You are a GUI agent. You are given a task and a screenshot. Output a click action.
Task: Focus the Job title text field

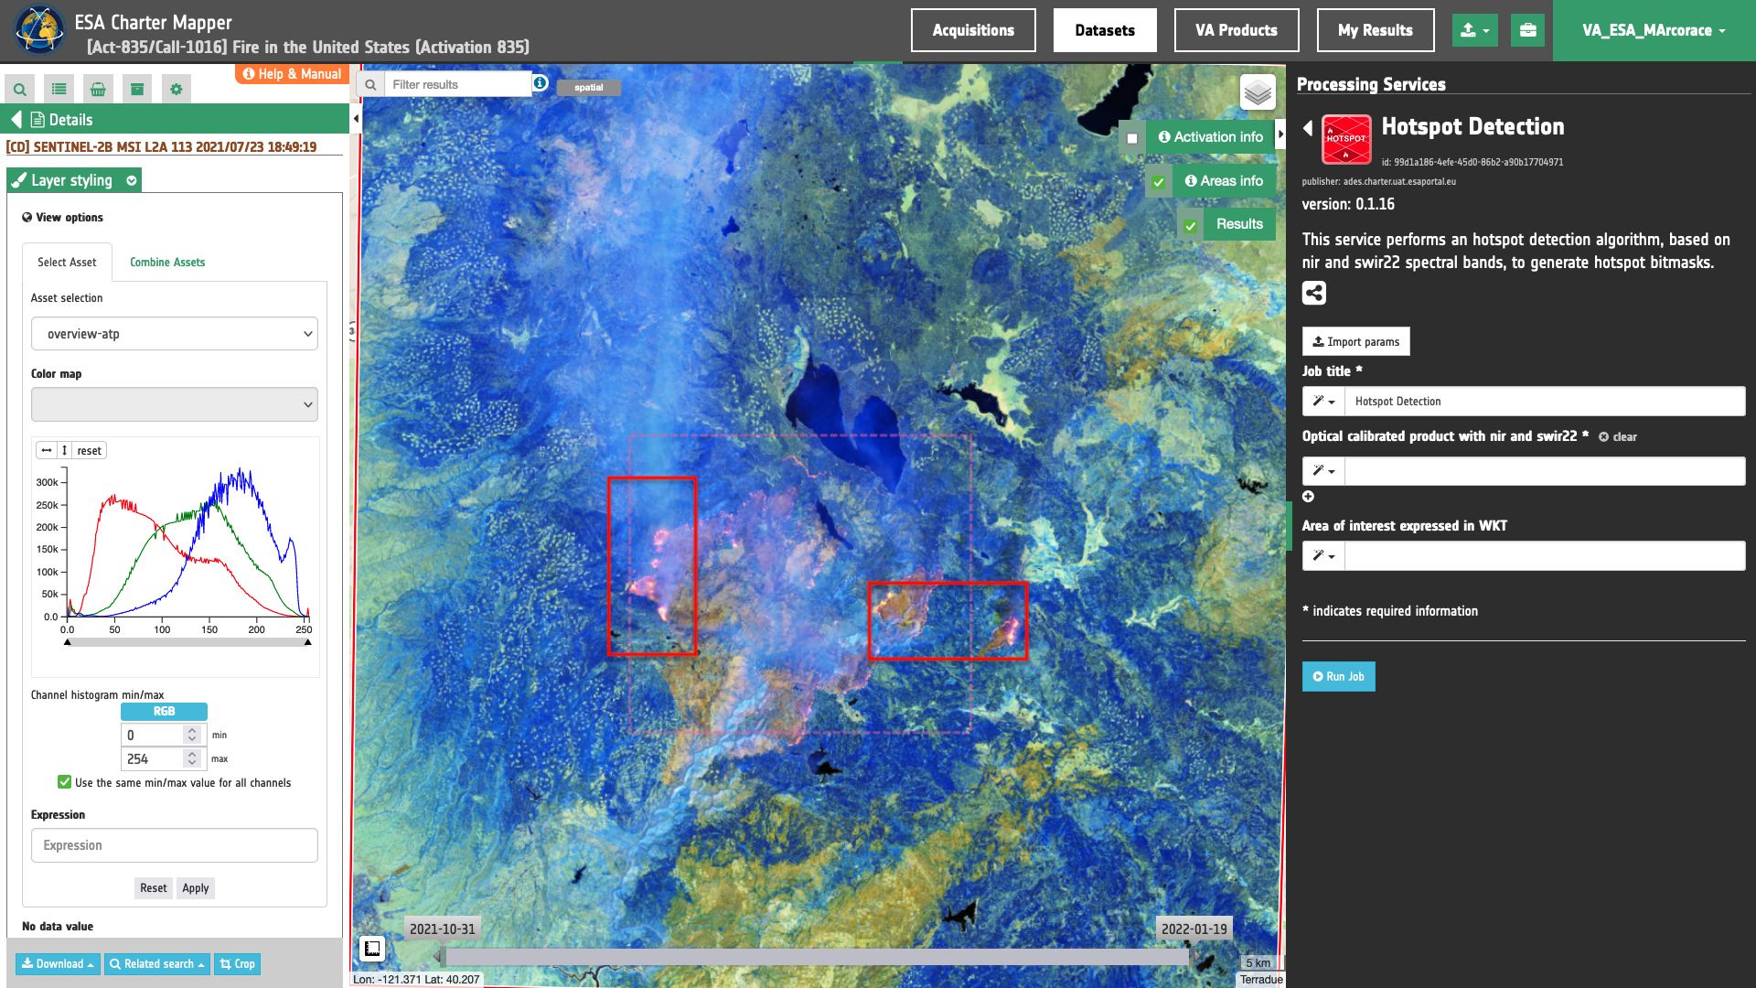(1545, 402)
